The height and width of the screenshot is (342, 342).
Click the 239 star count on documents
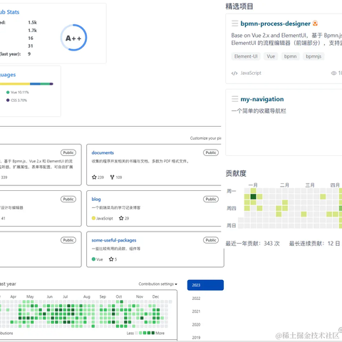[x=100, y=177]
